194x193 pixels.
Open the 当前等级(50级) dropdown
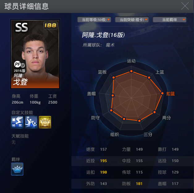pyautogui.click(x=94, y=19)
